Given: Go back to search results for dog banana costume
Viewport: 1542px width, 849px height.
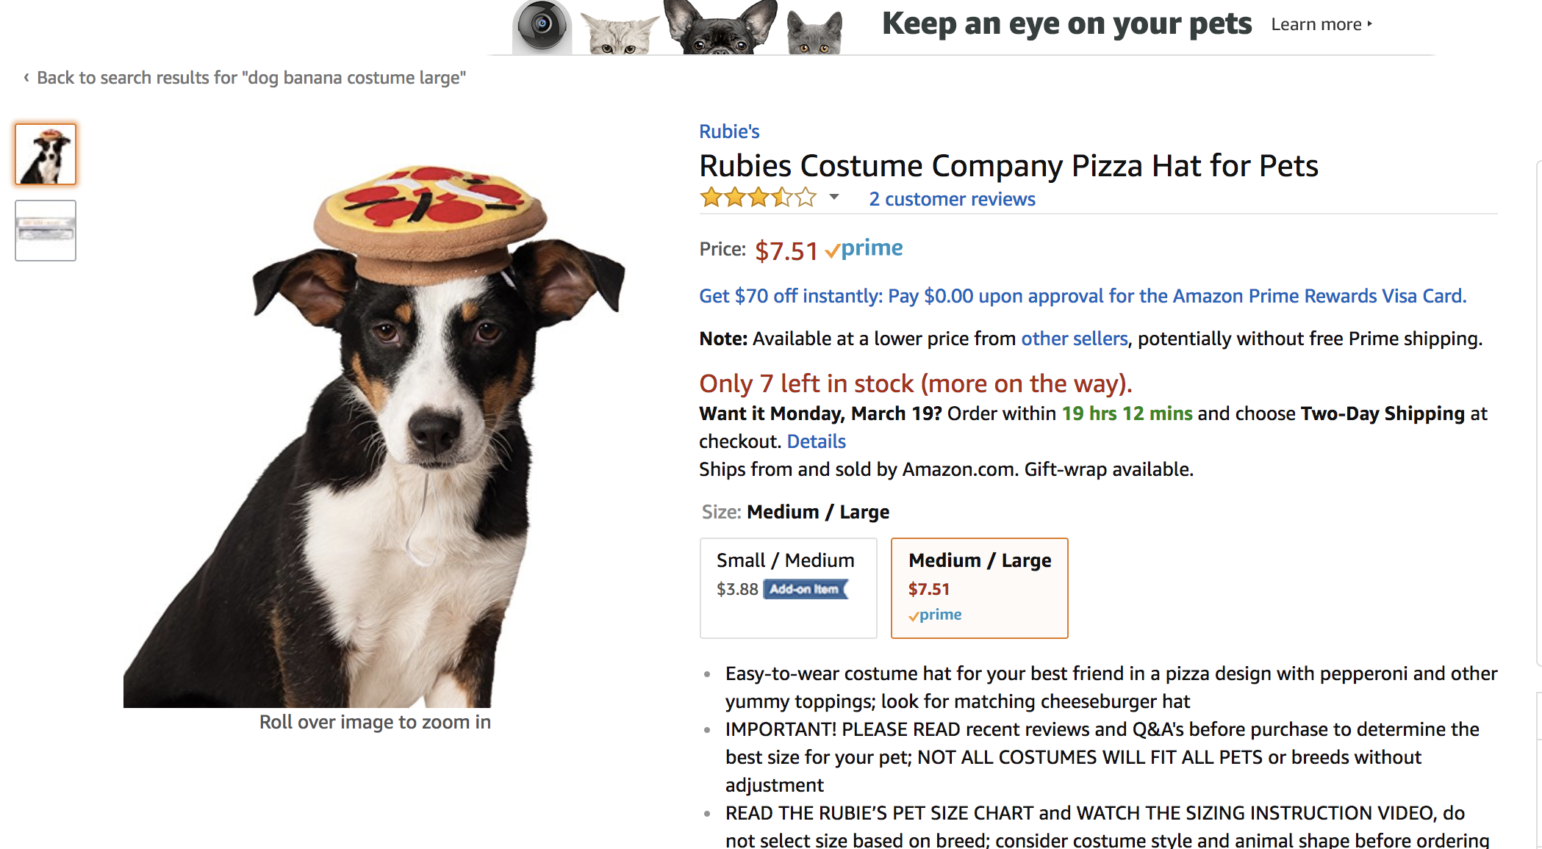Looking at the screenshot, I should tap(251, 78).
